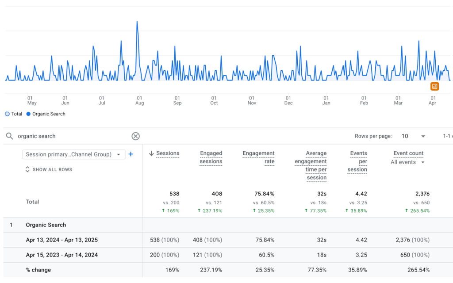Click inside the organic search input field
The width and height of the screenshot is (453, 283).
(71, 136)
